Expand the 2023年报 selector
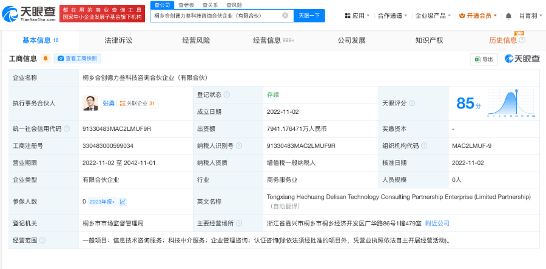The image size is (546, 269). click(102, 202)
